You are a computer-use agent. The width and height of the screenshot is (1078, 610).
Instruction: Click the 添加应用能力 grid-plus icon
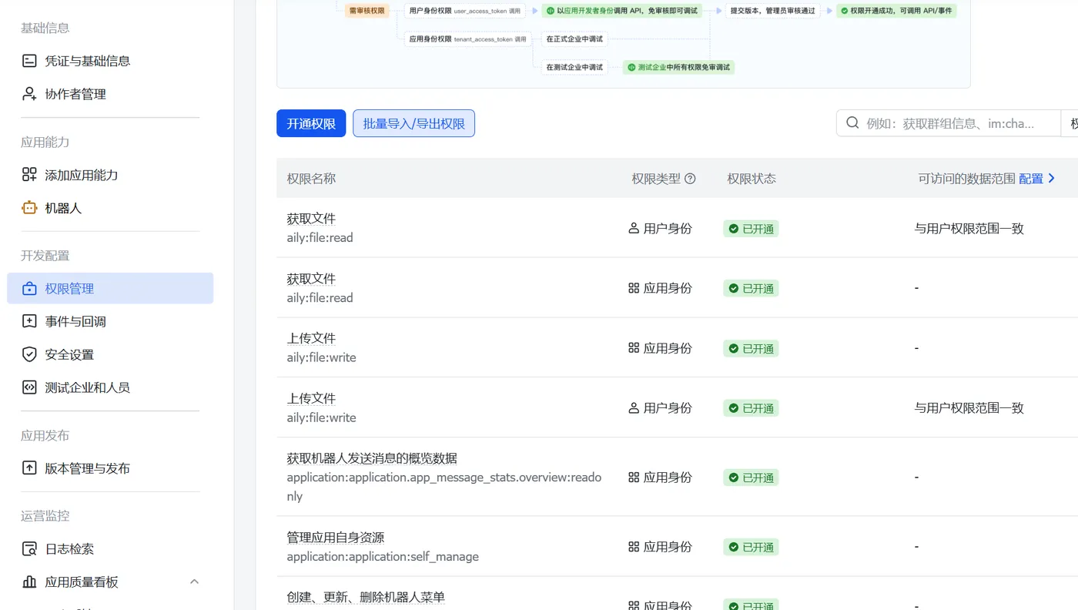click(x=29, y=175)
